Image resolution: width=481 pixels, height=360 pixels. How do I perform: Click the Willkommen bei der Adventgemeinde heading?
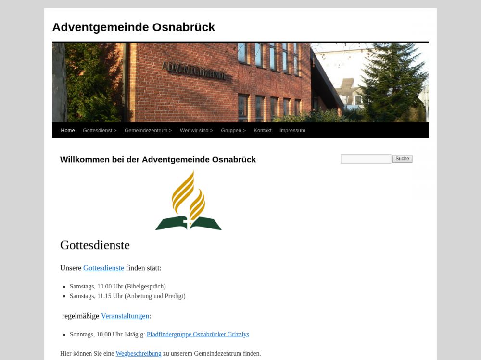click(158, 160)
